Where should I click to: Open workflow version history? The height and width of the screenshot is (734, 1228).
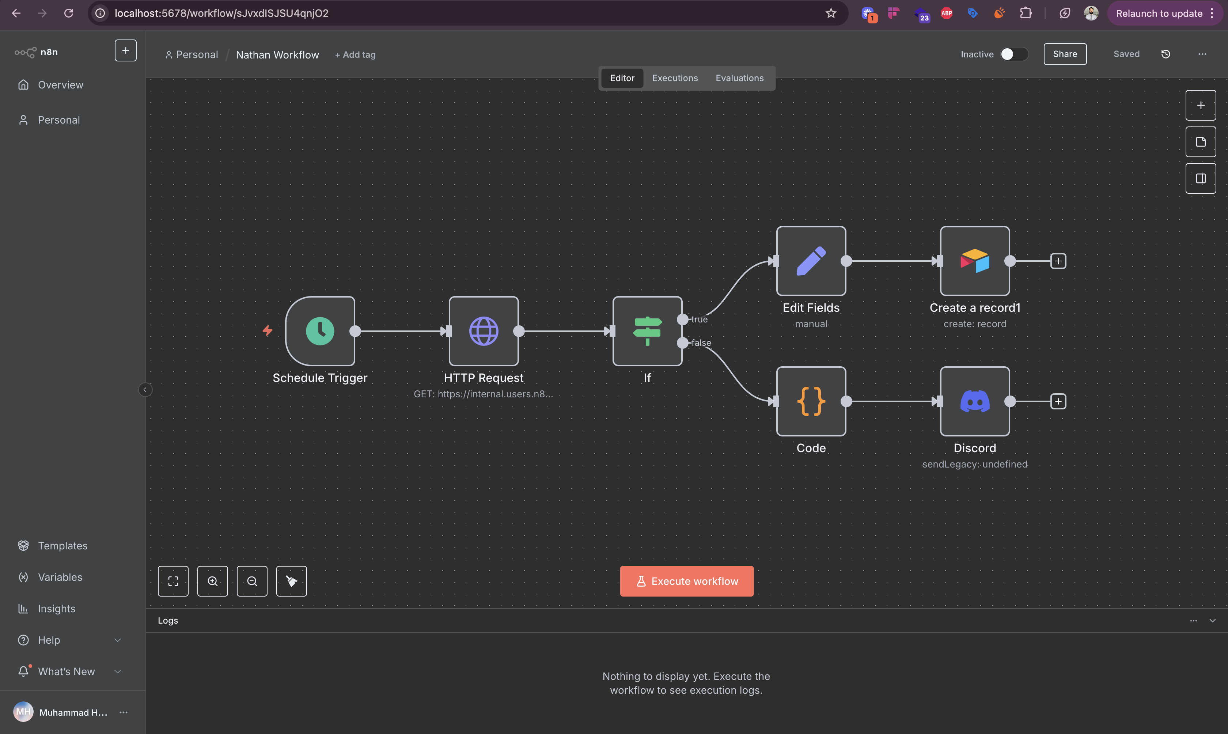tap(1166, 54)
